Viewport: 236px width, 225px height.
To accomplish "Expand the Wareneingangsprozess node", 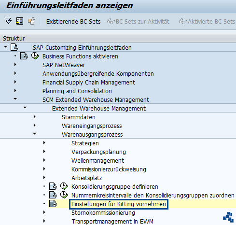I will (x=34, y=126).
